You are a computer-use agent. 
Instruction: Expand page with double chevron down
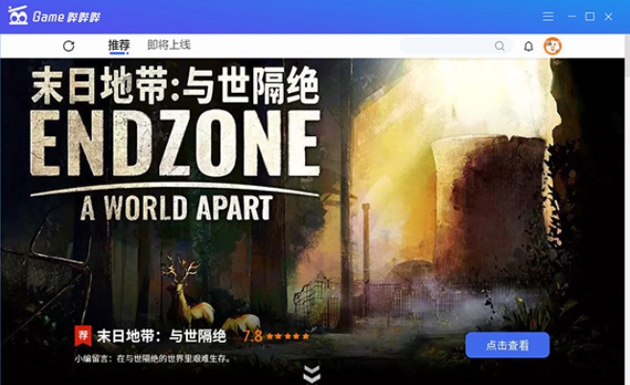312,374
